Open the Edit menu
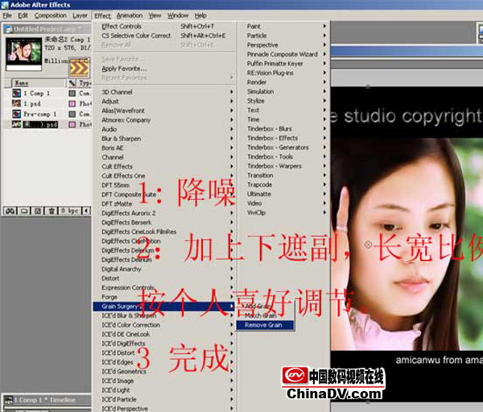483x412 pixels. 23,15
